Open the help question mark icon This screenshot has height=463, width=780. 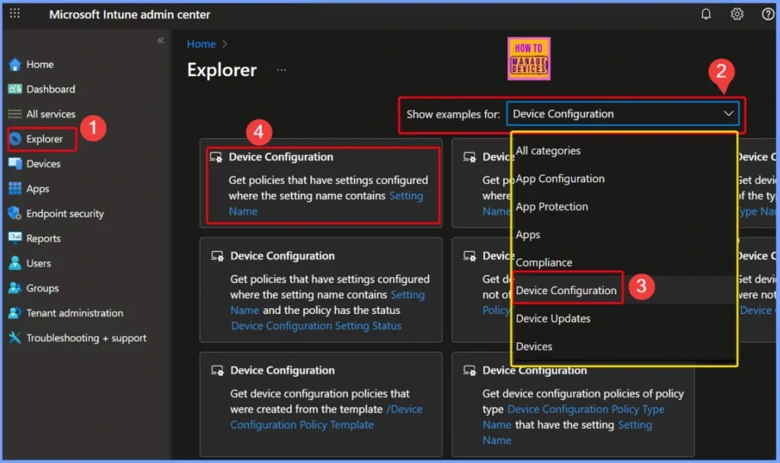(x=768, y=14)
